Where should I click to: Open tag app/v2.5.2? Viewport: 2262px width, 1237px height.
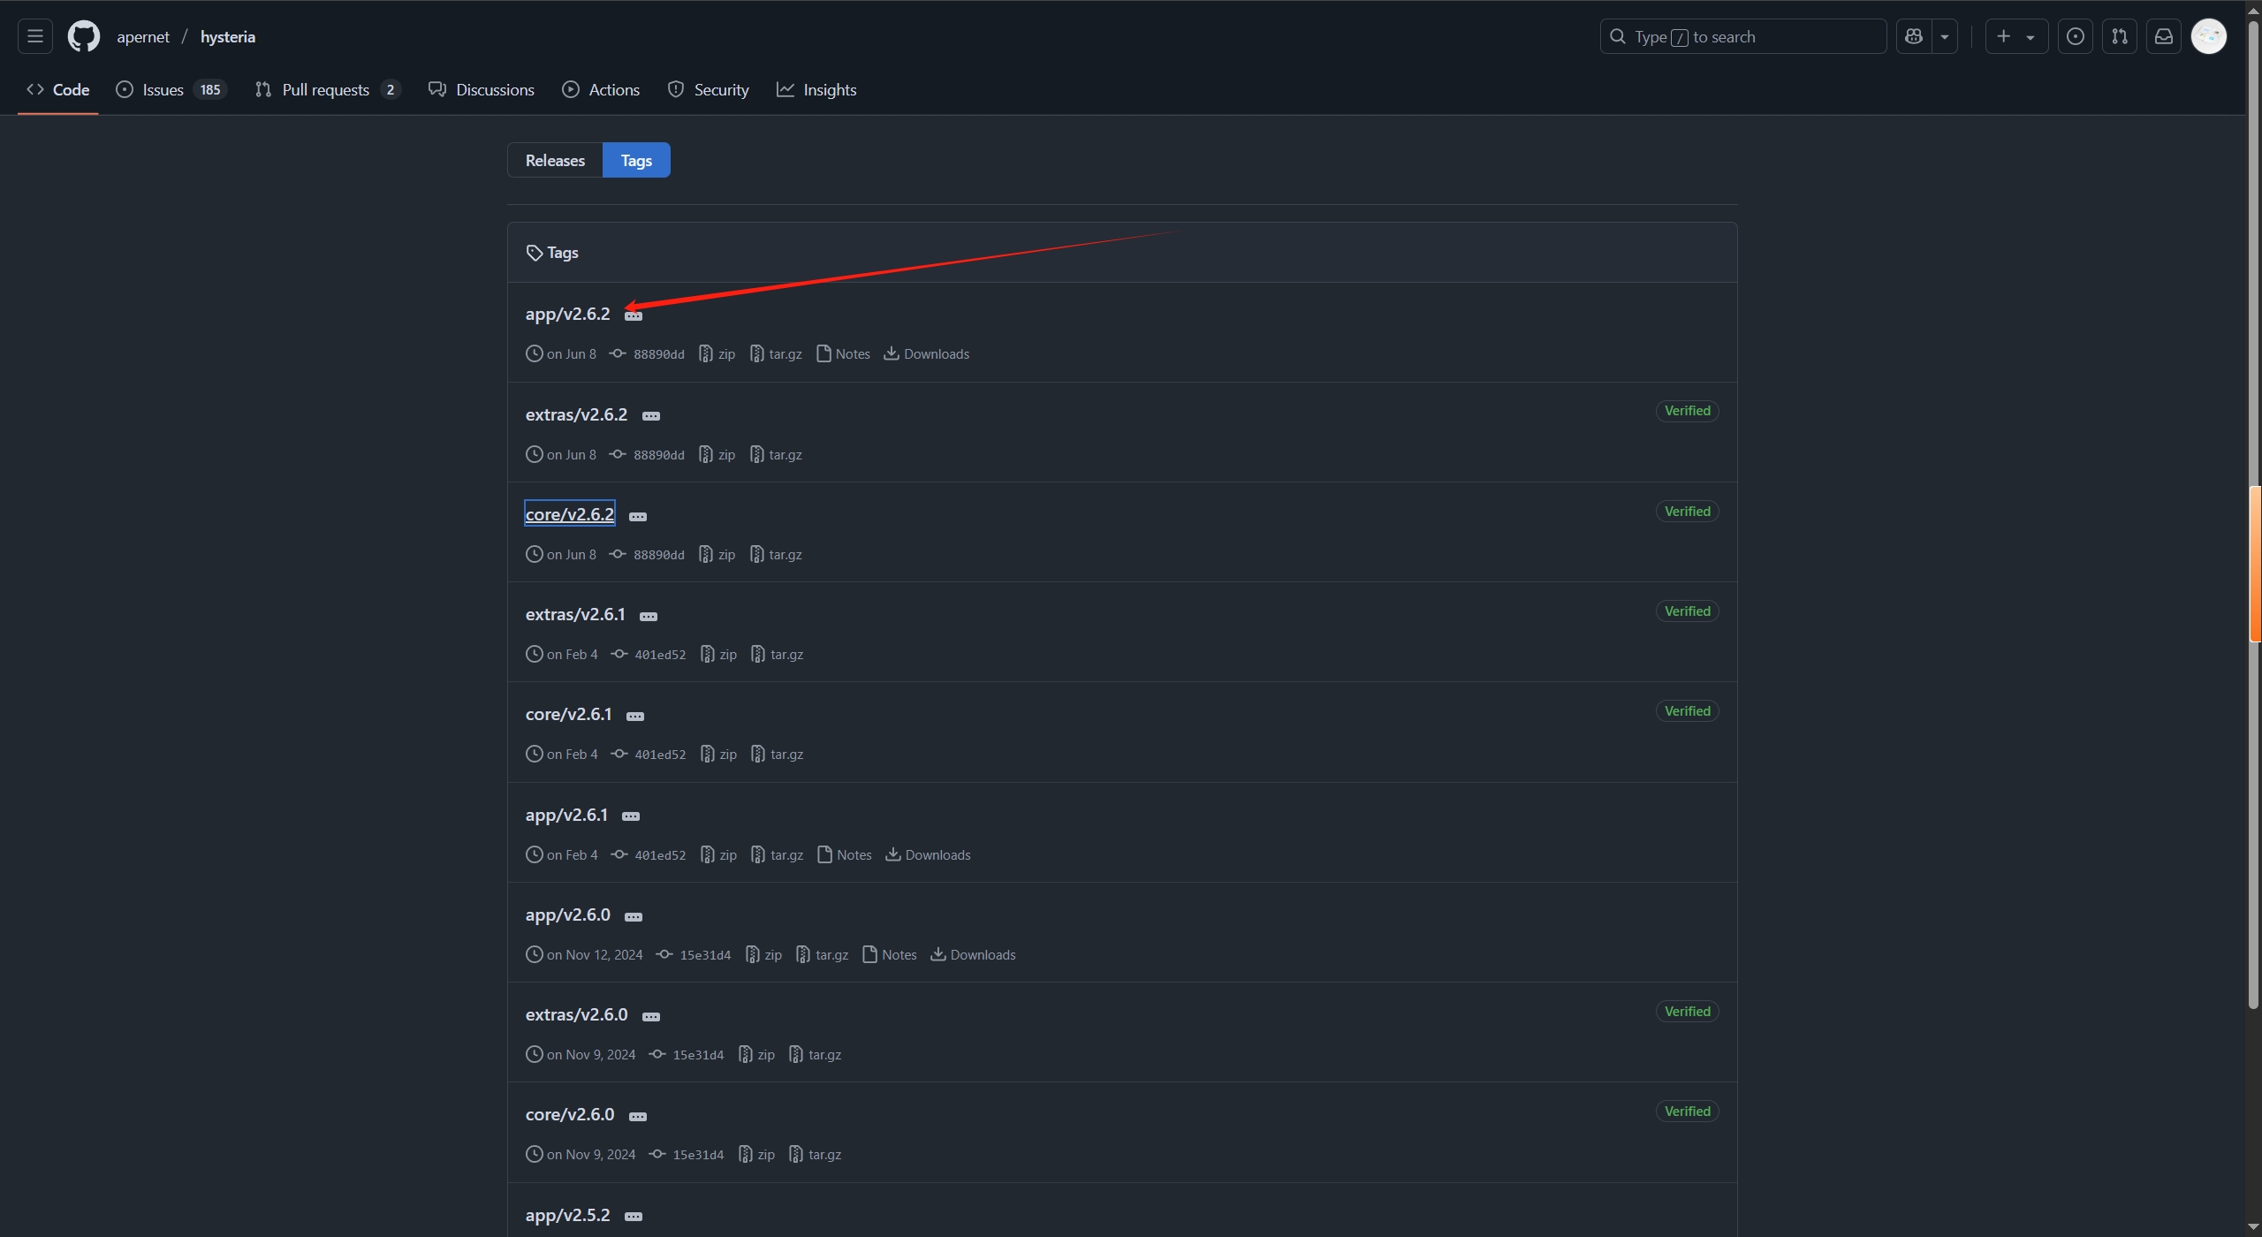[x=567, y=1215]
